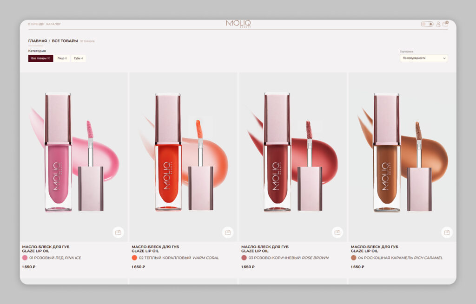Viewport: 476px width, 304px height.
Task: Open the shopping cart icon in header
Action: coord(446,24)
